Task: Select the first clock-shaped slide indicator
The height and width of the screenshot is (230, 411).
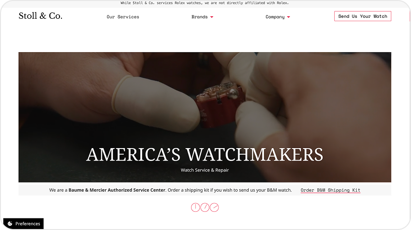Action: (x=195, y=207)
